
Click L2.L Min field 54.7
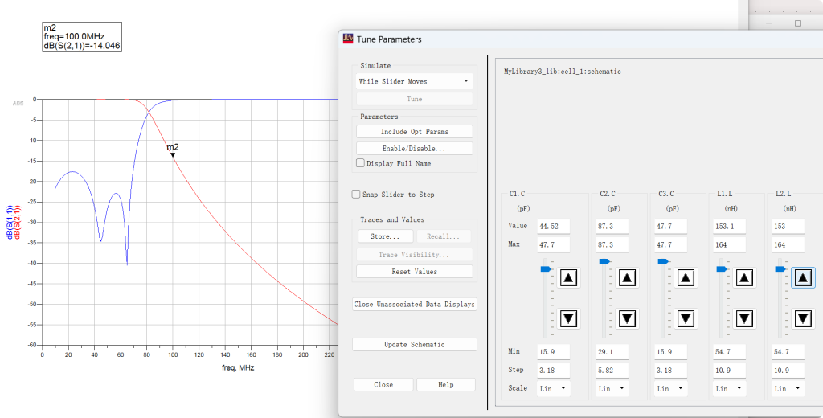point(788,352)
